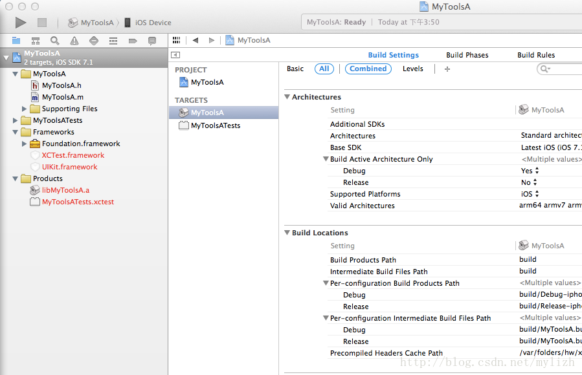Select the Build Products Path setting
This screenshot has height=375, width=582.
[x=454, y=260]
